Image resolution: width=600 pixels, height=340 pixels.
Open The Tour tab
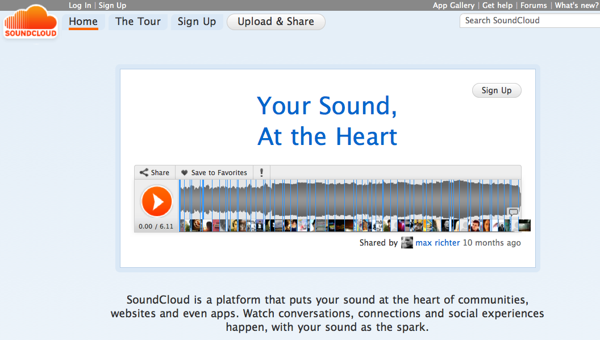(138, 22)
